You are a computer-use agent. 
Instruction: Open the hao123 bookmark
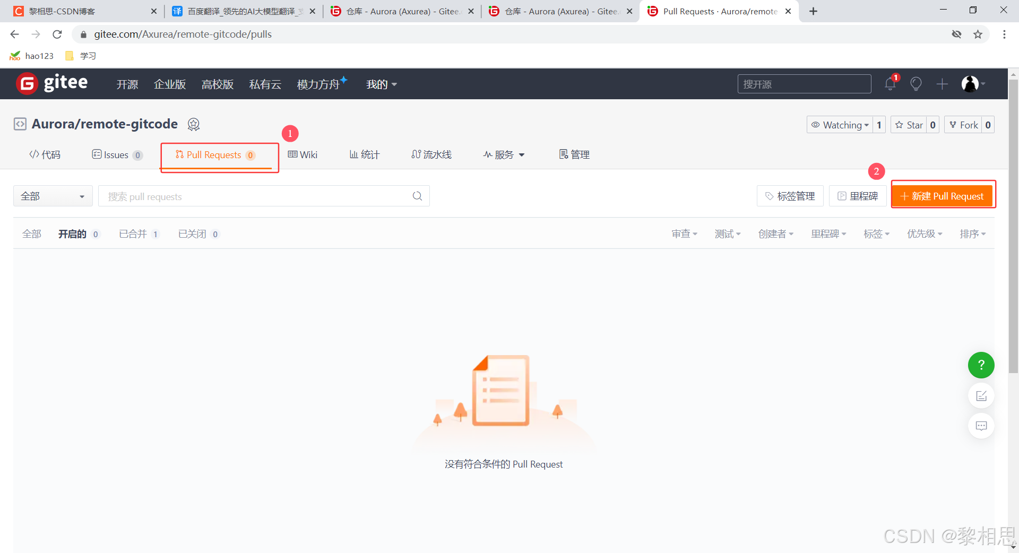[x=32, y=56]
